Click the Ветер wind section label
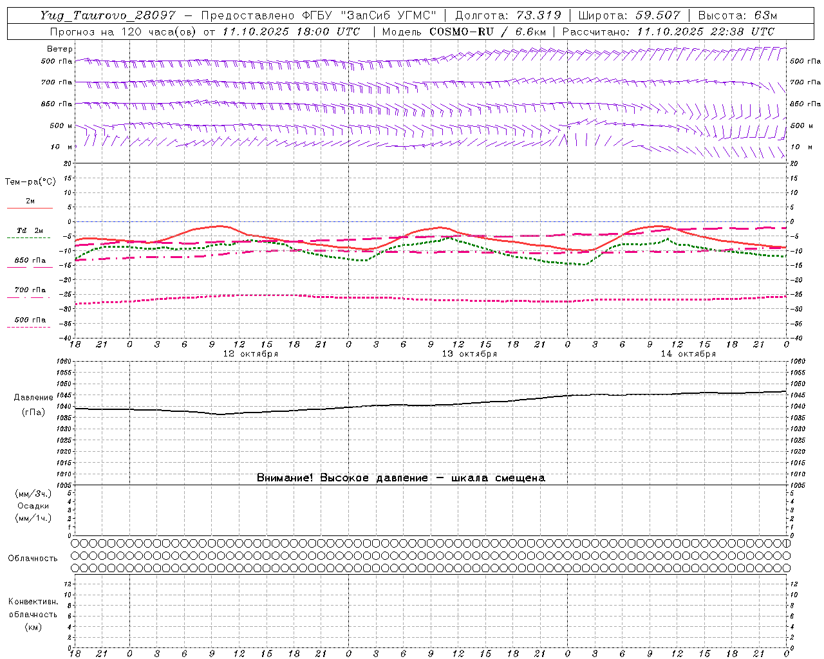Image resolution: width=824 pixels, height=659 pixels. coord(60,49)
